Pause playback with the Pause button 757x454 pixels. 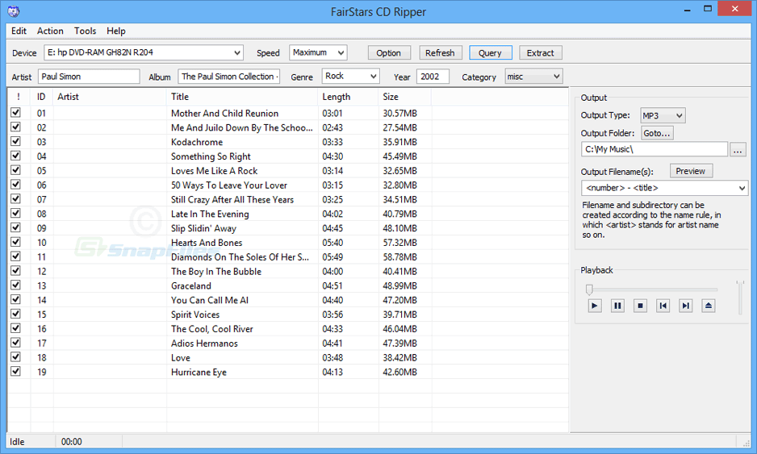pos(617,306)
